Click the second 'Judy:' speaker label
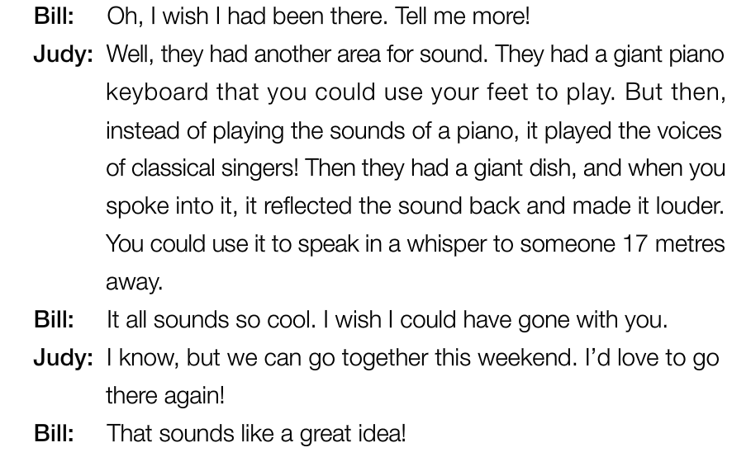751x457 pixels. (64, 358)
